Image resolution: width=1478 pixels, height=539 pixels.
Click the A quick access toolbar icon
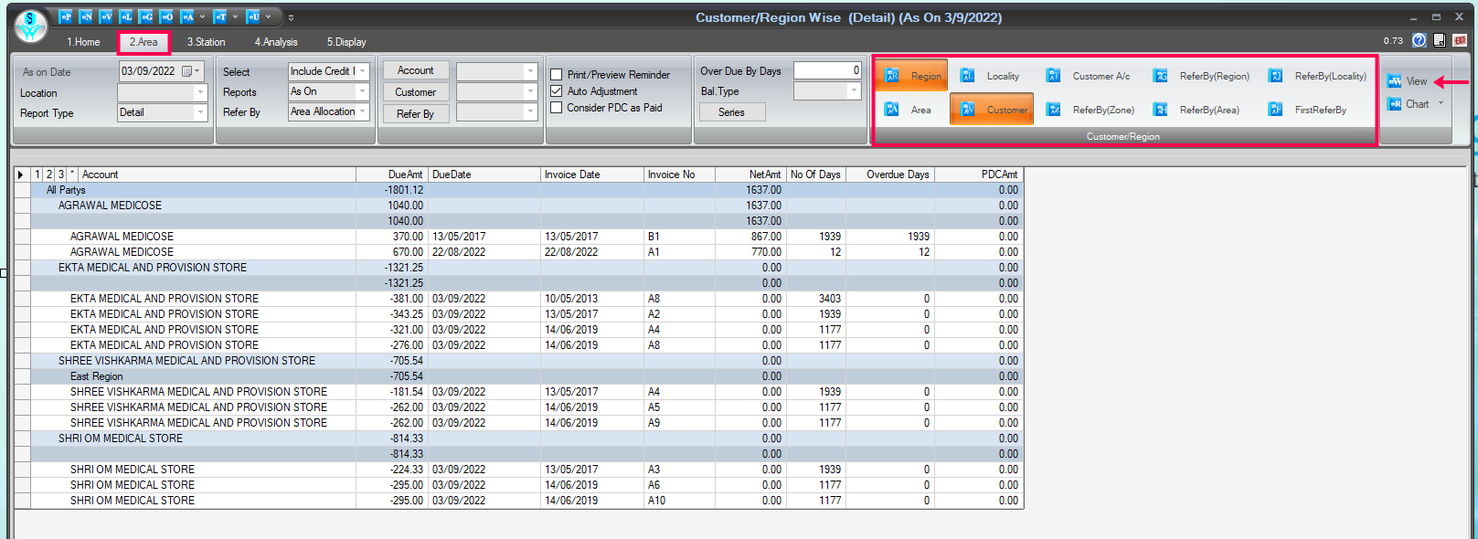pyautogui.click(x=186, y=16)
